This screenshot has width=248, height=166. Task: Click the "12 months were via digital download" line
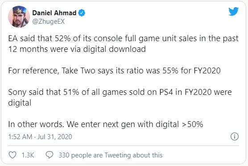click(77, 49)
